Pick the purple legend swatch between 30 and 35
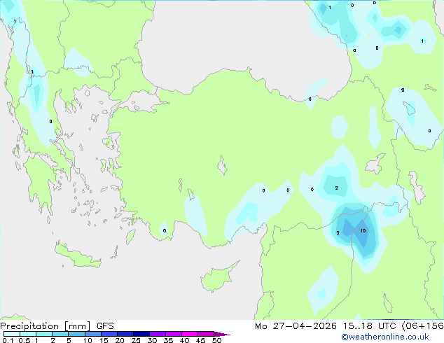The image size is (444, 343). [x=158, y=334]
